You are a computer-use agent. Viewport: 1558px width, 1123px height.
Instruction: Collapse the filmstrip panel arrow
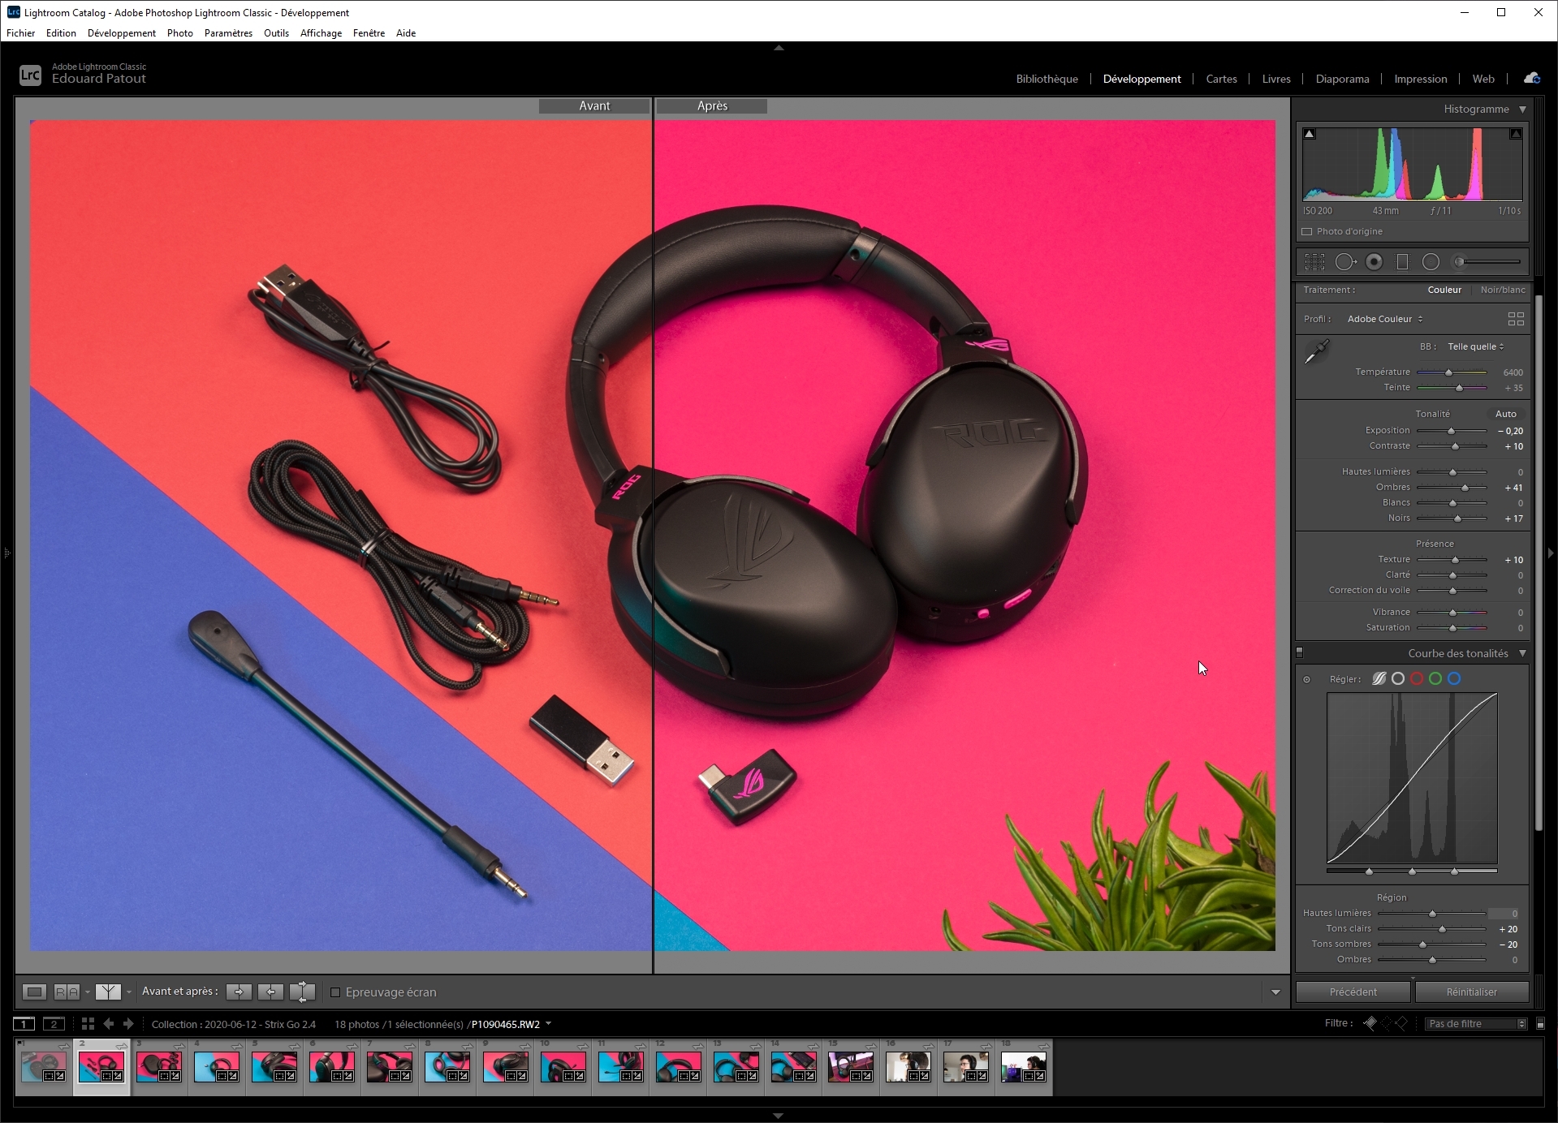point(779,1117)
